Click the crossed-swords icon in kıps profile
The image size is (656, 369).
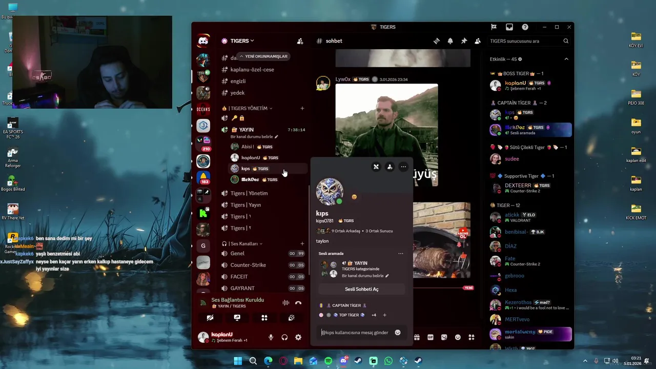click(x=376, y=167)
